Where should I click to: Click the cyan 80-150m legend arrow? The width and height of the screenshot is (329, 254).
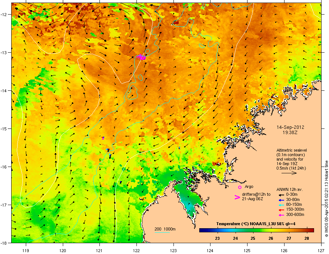coord(281,205)
